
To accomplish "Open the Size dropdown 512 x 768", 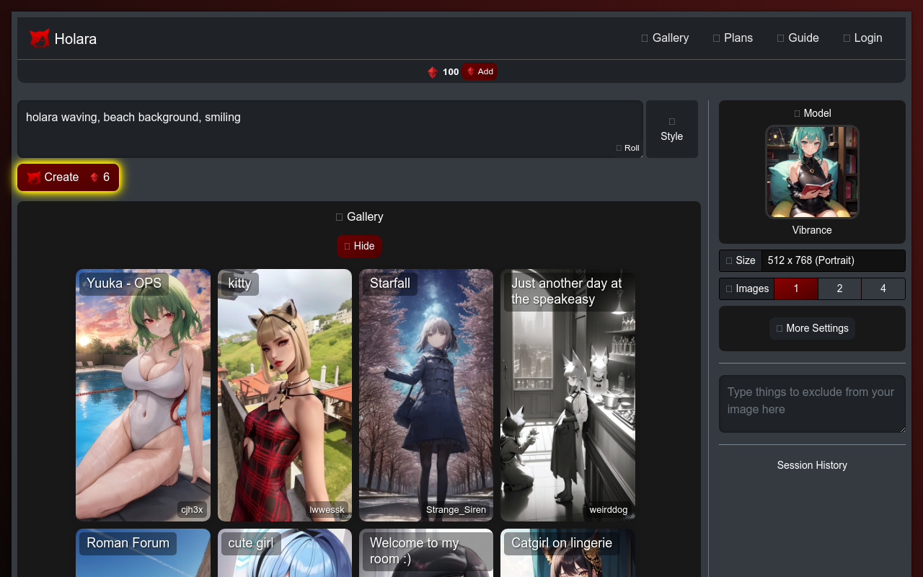I will click(x=833, y=260).
